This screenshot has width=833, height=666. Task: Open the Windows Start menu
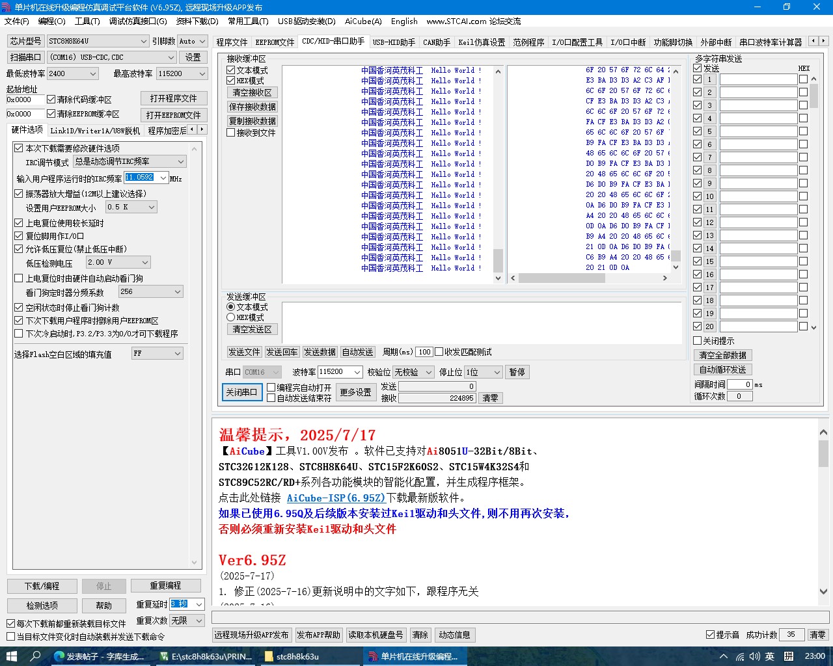[11, 656]
